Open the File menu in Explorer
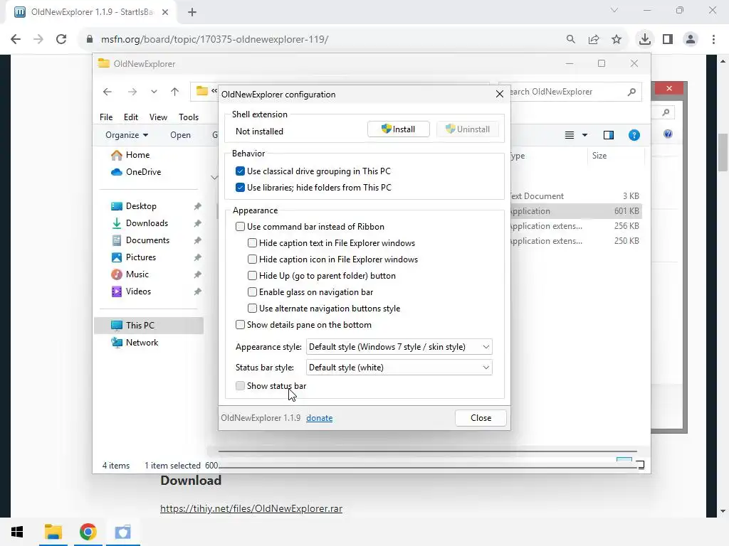This screenshot has width=729, height=546. 106,117
